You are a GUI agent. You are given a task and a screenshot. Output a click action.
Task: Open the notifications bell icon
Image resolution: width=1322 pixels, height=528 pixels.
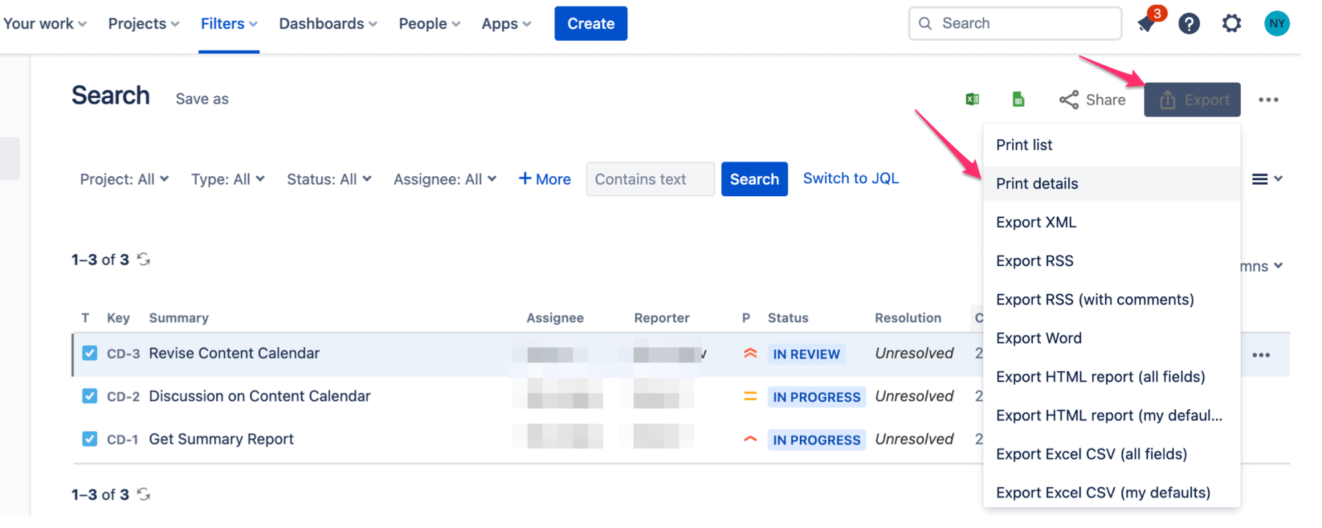tap(1147, 24)
